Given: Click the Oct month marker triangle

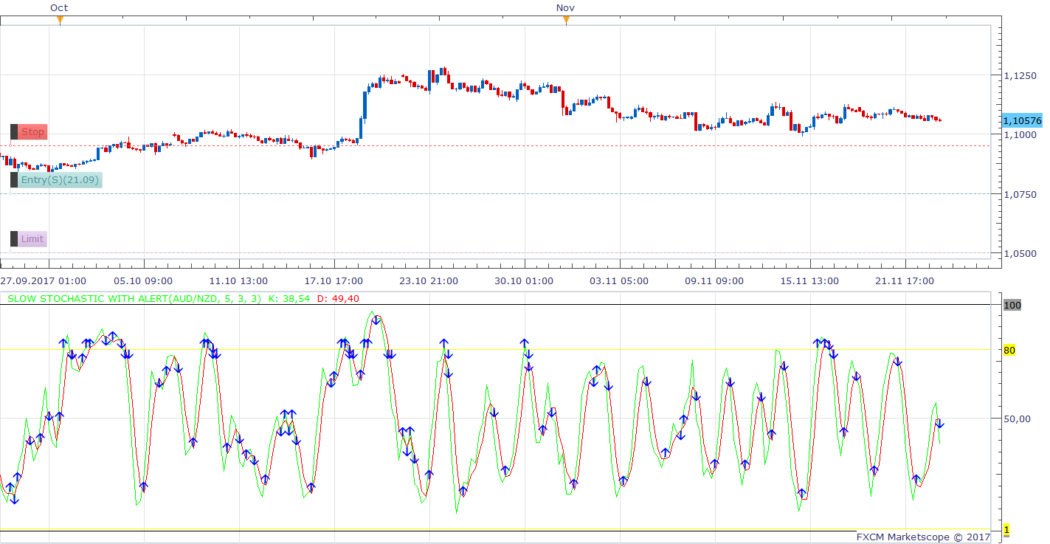Looking at the screenshot, I should [x=60, y=20].
